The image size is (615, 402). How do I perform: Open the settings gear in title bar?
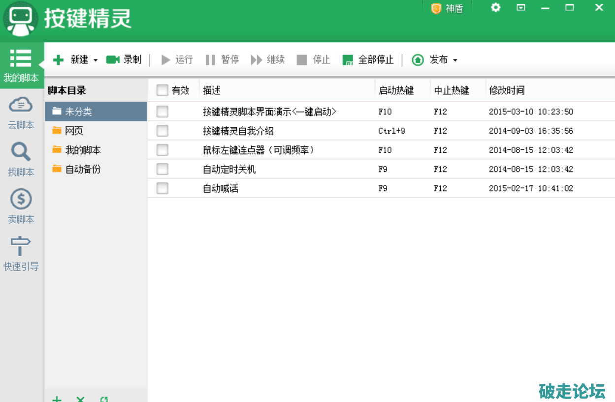click(495, 8)
